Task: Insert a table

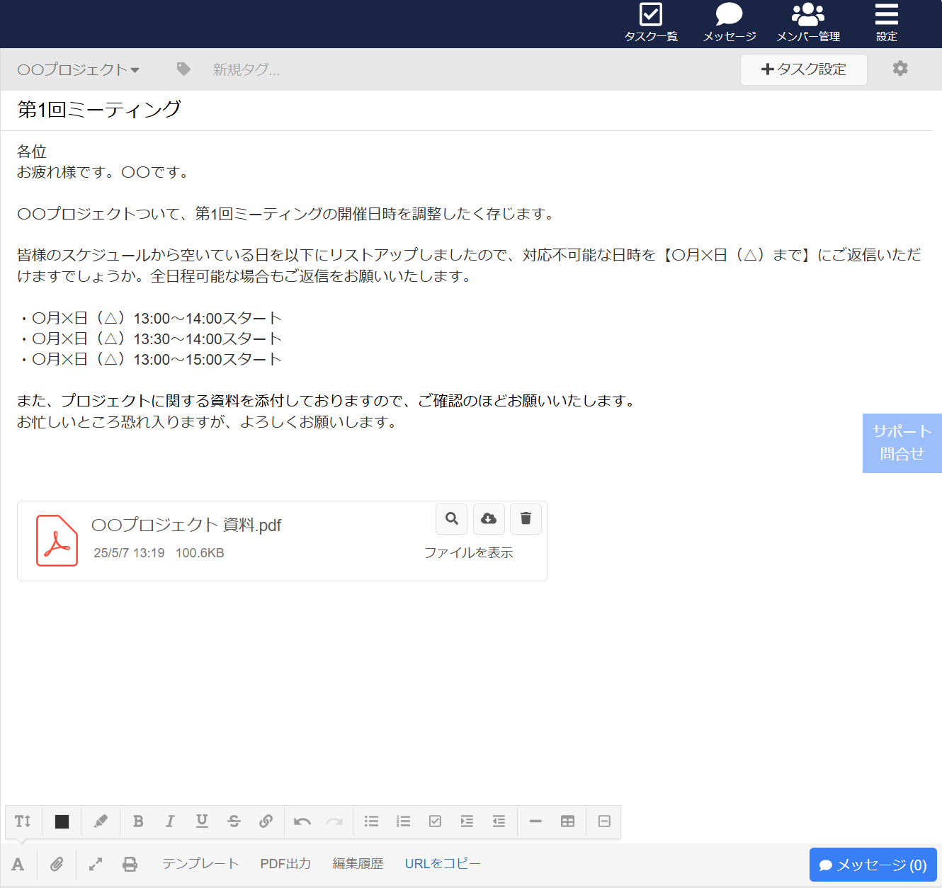Action: click(567, 821)
